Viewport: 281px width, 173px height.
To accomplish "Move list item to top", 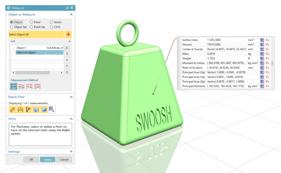I will [67, 54].
